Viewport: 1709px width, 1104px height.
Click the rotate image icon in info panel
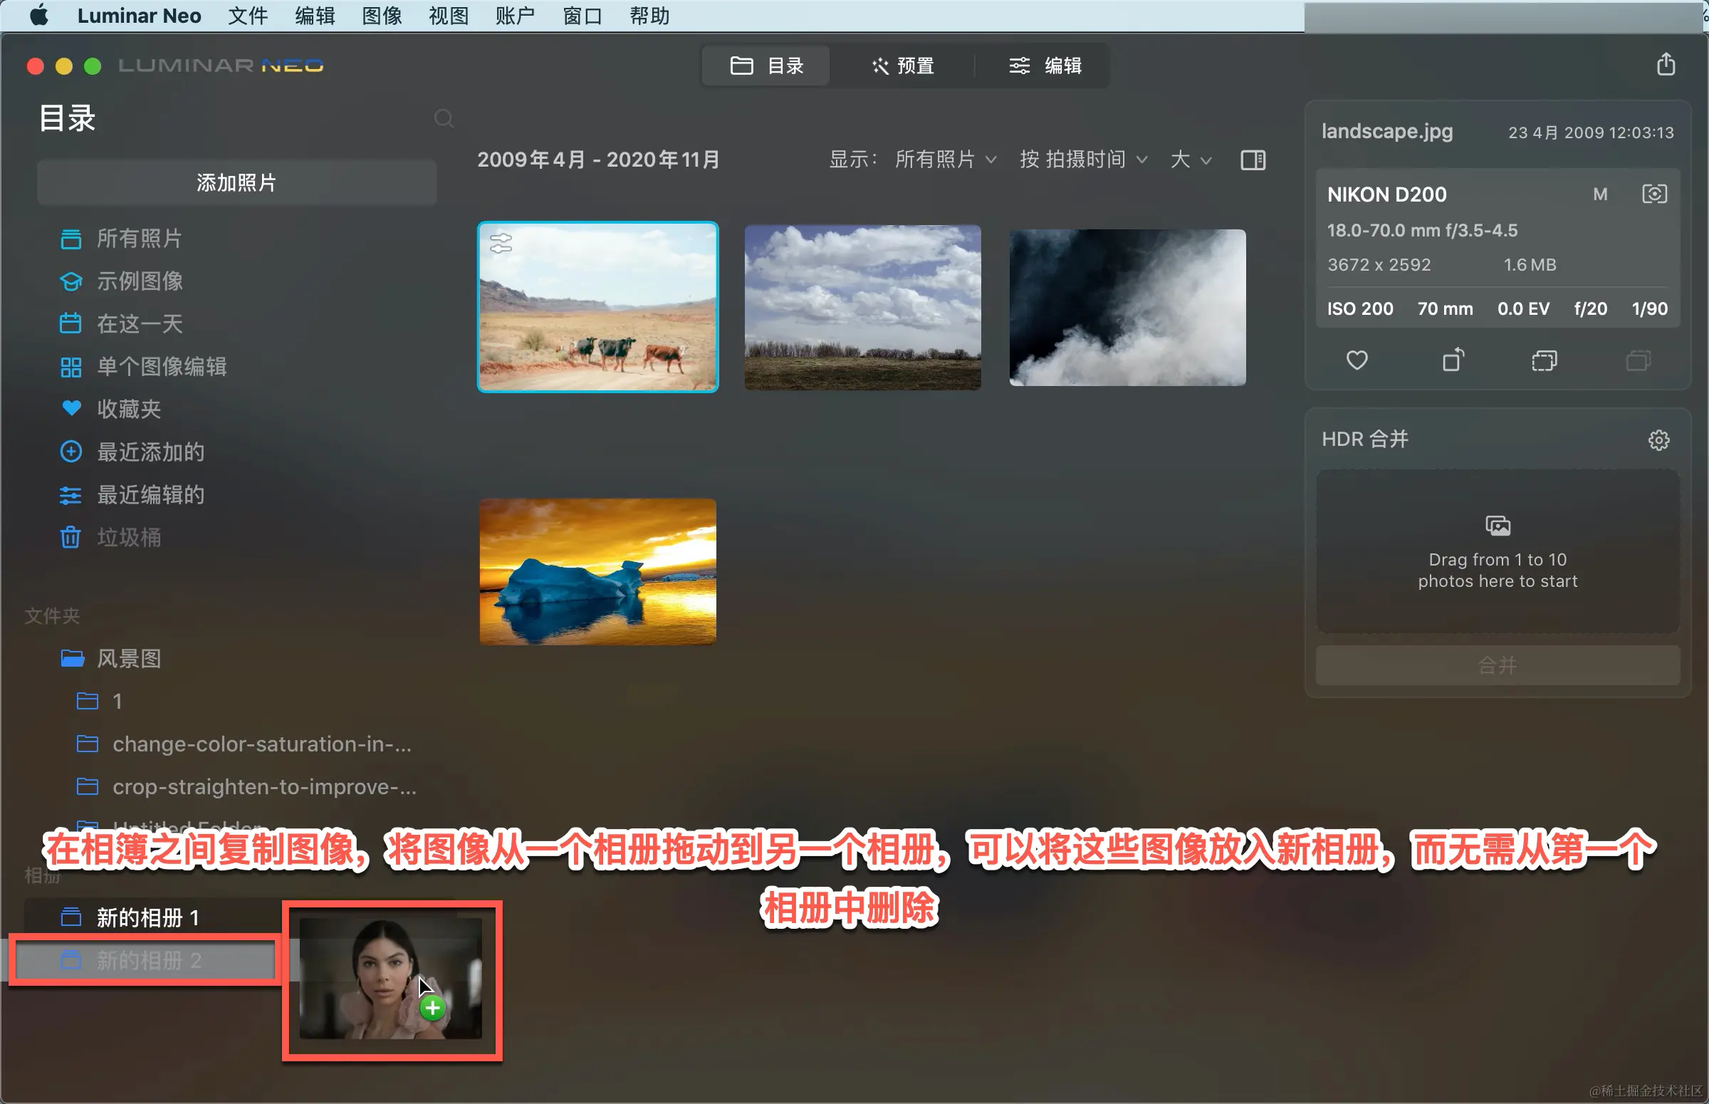(x=1453, y=360)
